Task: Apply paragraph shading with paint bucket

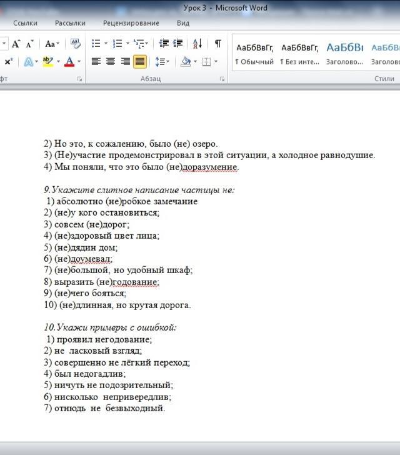Action: tap(186, 61)
